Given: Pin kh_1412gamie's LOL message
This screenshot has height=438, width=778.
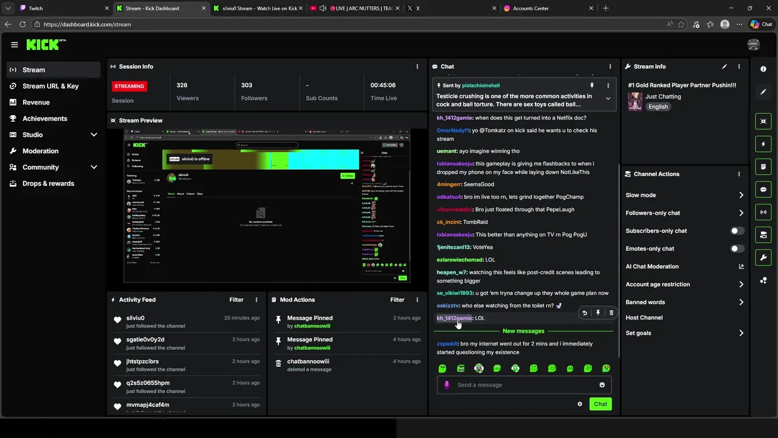Looking at the screenshot, I should click(x=598, y=313).
